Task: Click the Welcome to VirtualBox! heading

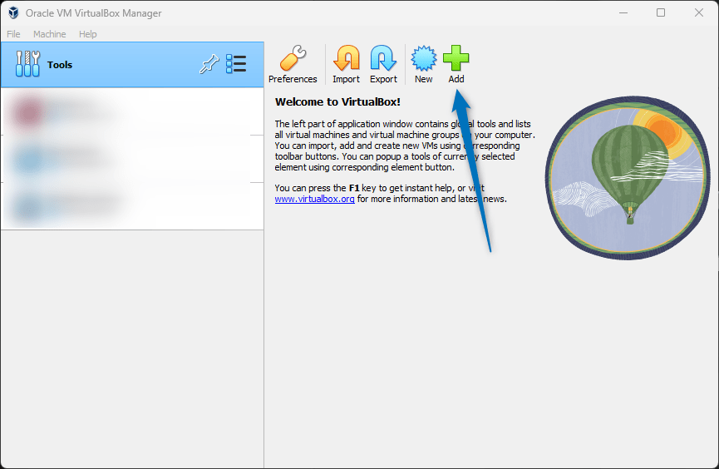Action: point(337,102)
